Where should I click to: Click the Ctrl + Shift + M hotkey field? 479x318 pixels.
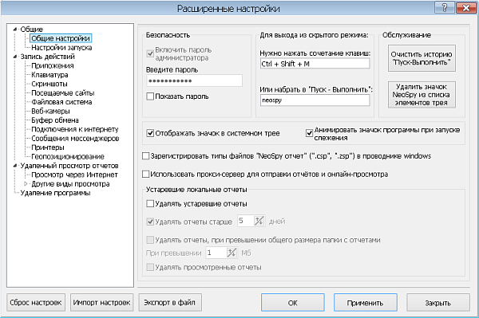coord(315,64)
